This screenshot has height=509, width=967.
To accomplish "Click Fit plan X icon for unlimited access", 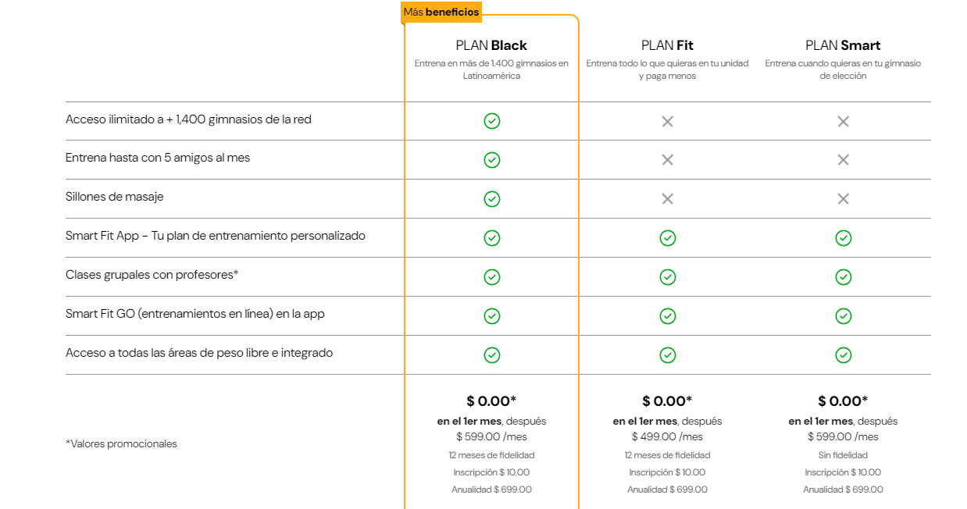I will (x=667, y=121).
